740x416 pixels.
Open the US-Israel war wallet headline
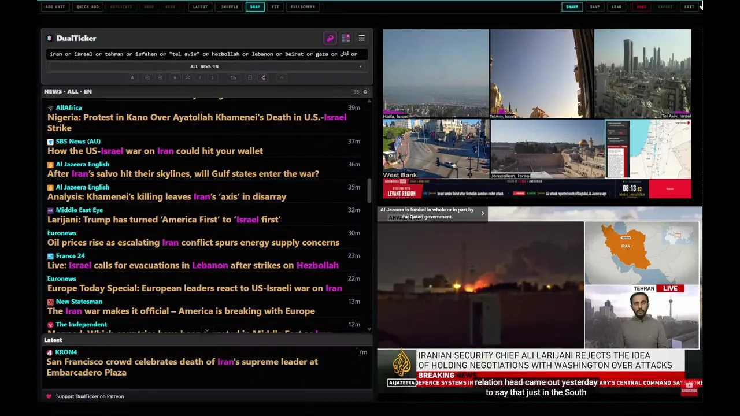click(155, 151)
